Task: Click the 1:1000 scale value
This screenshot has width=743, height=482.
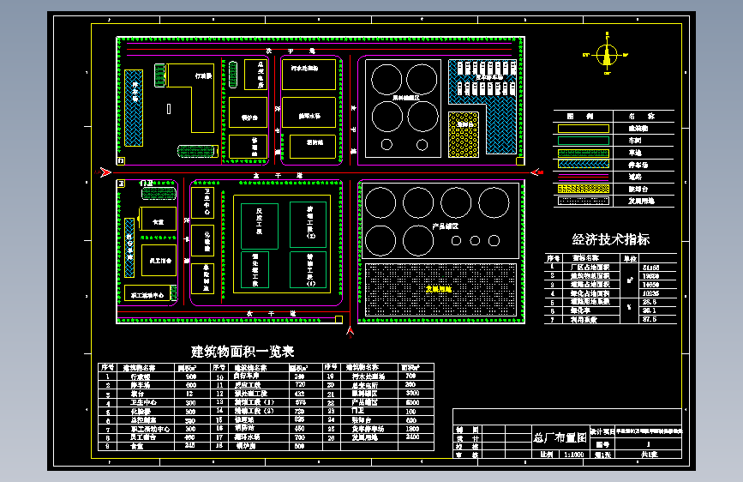Action: tap(573, 455)
